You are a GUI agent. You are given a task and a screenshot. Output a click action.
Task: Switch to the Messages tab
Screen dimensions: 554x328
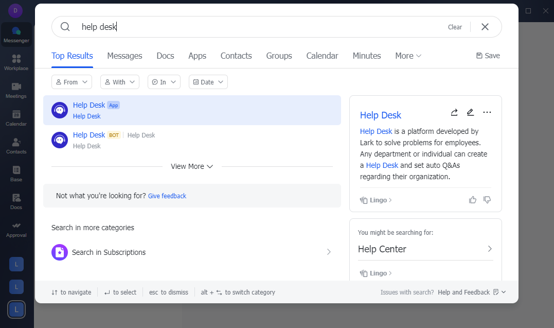(x=124, y=56)
